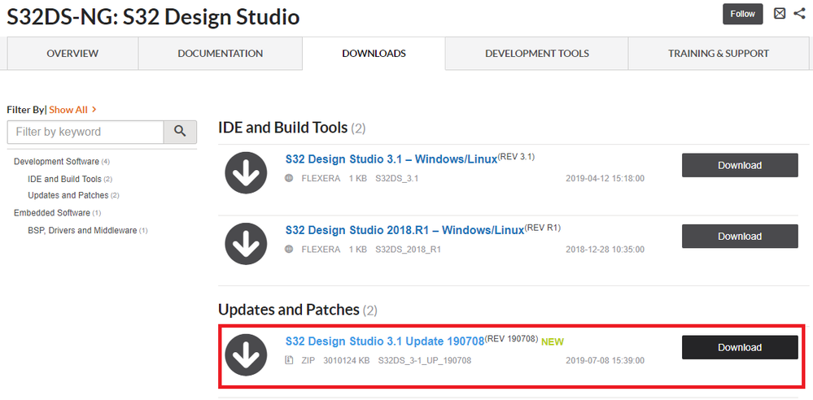Open S32 Design Studio 3.1 Update 190708 link

[x=385, y=341]
